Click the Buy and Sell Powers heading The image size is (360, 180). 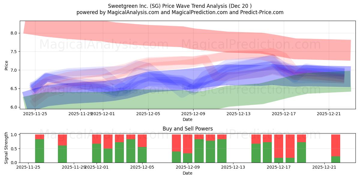coord(188,129)
